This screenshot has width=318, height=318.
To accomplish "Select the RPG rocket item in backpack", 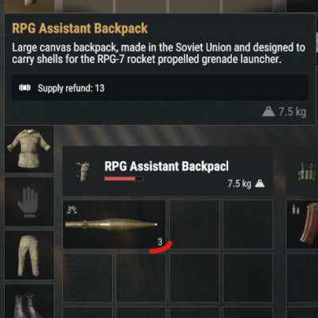I will point(114,224).
